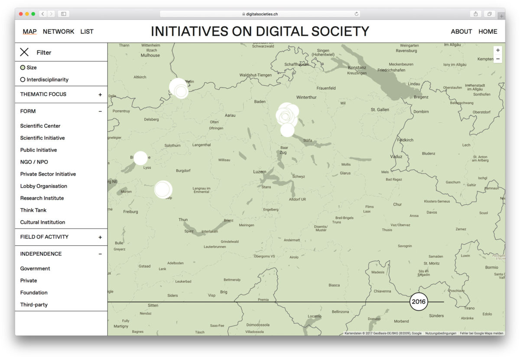
Task: Filter by Scientific Center form
Action: [40, 126]
